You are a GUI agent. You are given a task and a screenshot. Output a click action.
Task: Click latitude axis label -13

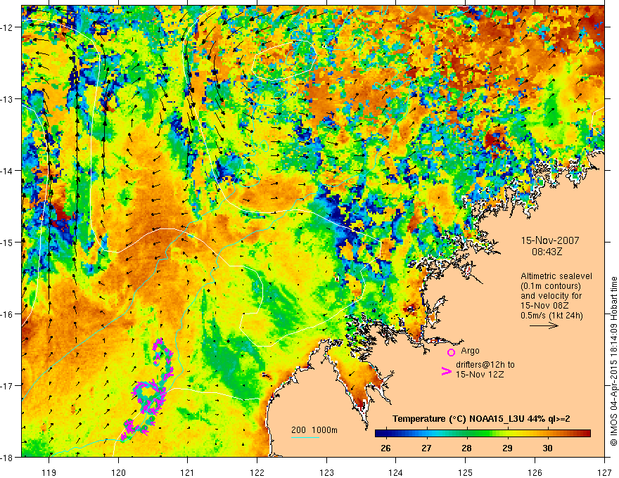click(7, 99)
